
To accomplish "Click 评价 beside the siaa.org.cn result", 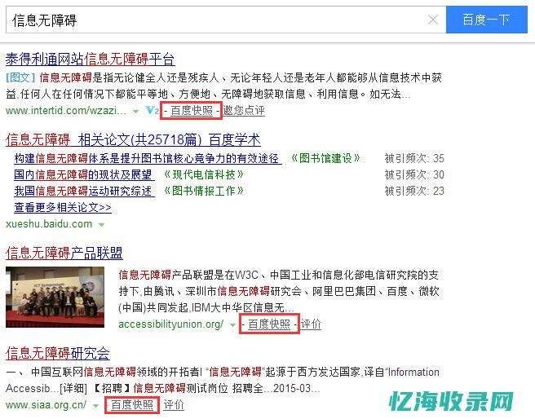I will 174,404.
